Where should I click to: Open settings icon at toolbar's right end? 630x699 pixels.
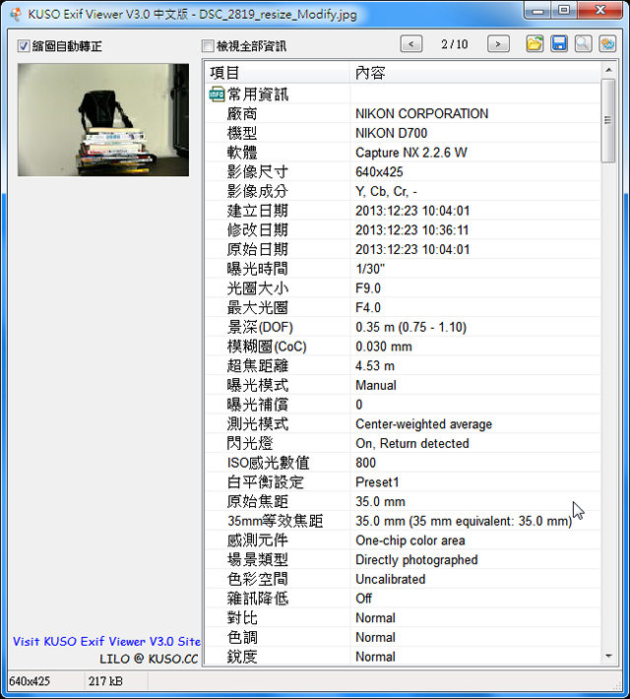pyautogui.click(x=607, y=44)
